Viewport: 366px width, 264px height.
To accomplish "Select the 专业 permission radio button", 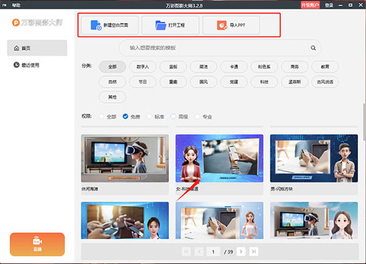I will tap(198, 116).
